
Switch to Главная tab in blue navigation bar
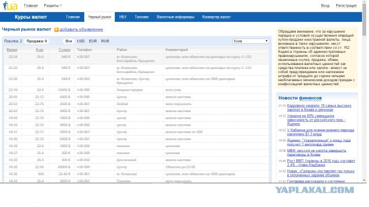point(73,17)
